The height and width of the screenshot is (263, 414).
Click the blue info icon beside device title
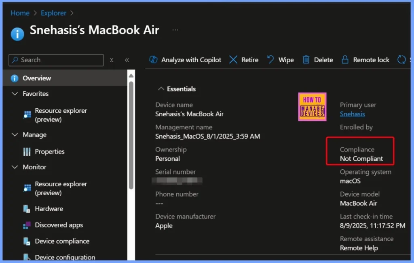click(17, 34)
